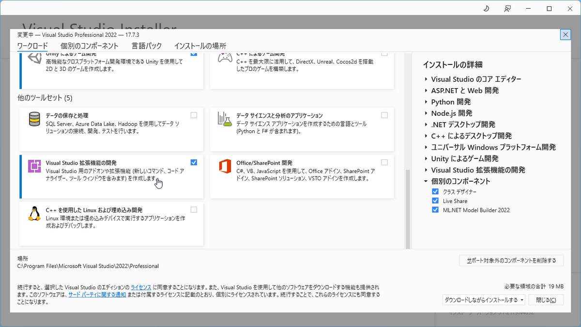Viewport: 581px width, 327px height.
Task: Click the database icon of データの保存と処理
Action: click(34, 119)
